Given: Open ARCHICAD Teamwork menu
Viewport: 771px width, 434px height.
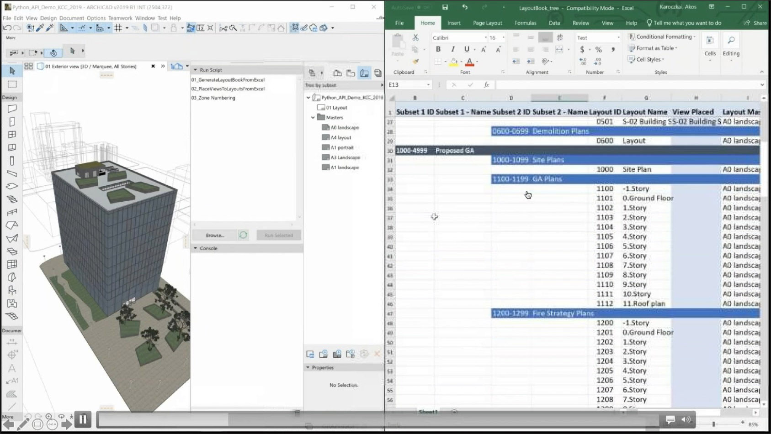Looking at the screenshot, I should click(x=120, y=18).
